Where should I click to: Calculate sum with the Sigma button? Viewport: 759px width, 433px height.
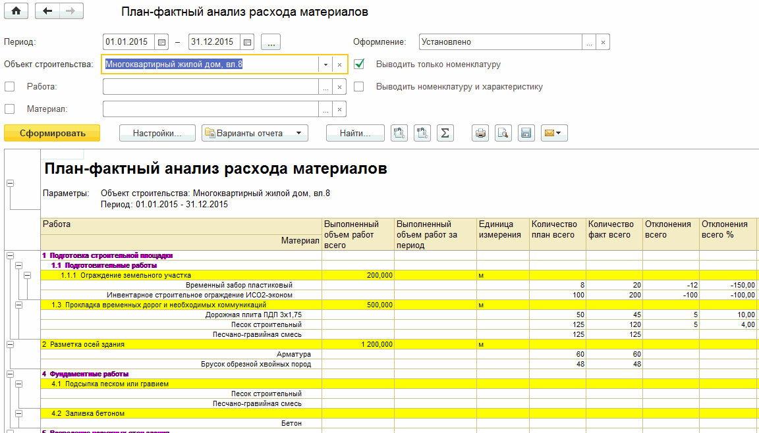pyautogui.click(x=445, y=133)
